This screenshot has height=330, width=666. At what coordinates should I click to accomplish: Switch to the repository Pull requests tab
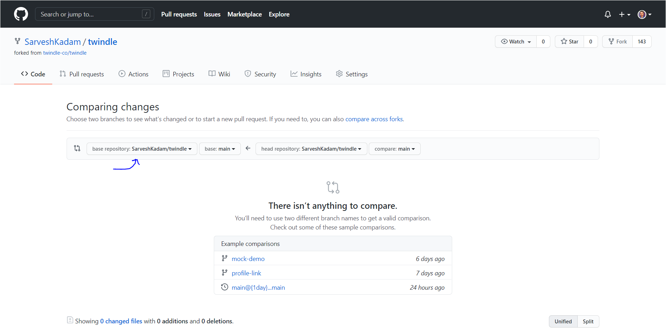coord(82,74)
